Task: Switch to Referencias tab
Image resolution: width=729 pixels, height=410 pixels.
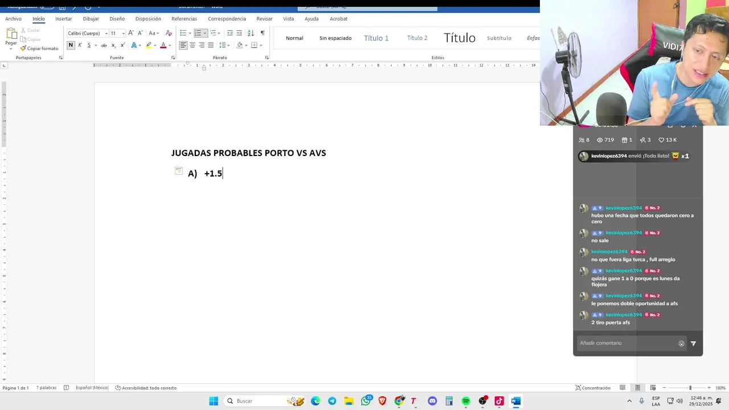Action: pos(184,19)
